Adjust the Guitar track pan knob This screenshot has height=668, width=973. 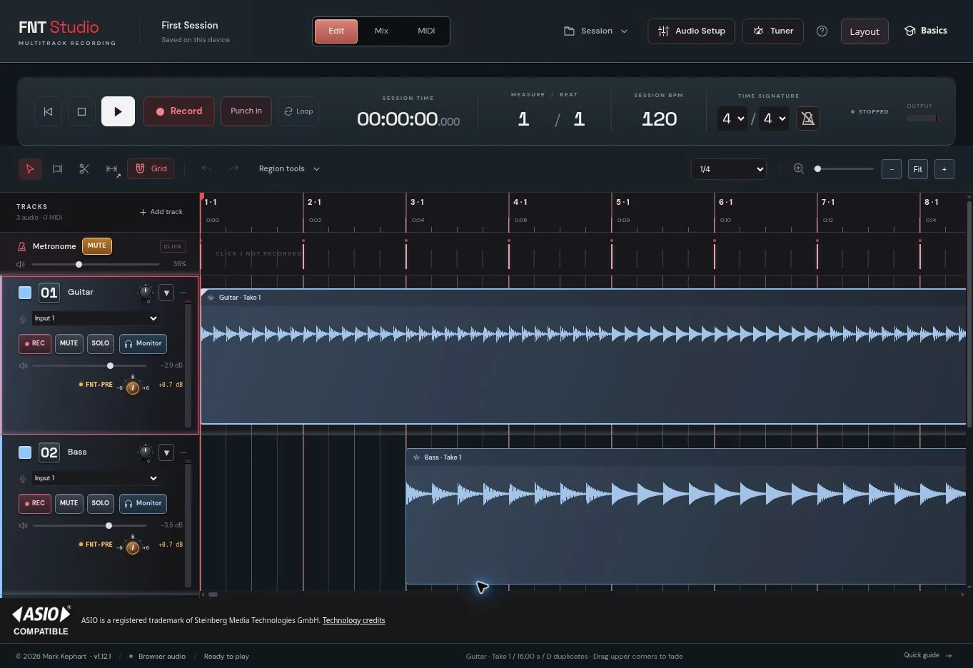(x=146, y=292)
